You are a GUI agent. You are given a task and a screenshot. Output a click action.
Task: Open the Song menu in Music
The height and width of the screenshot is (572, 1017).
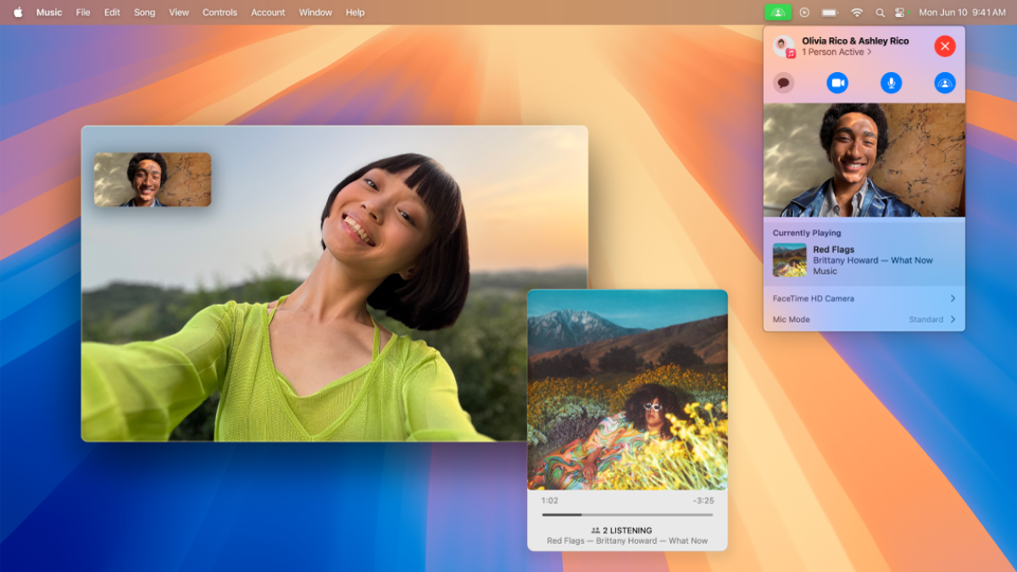144,12
